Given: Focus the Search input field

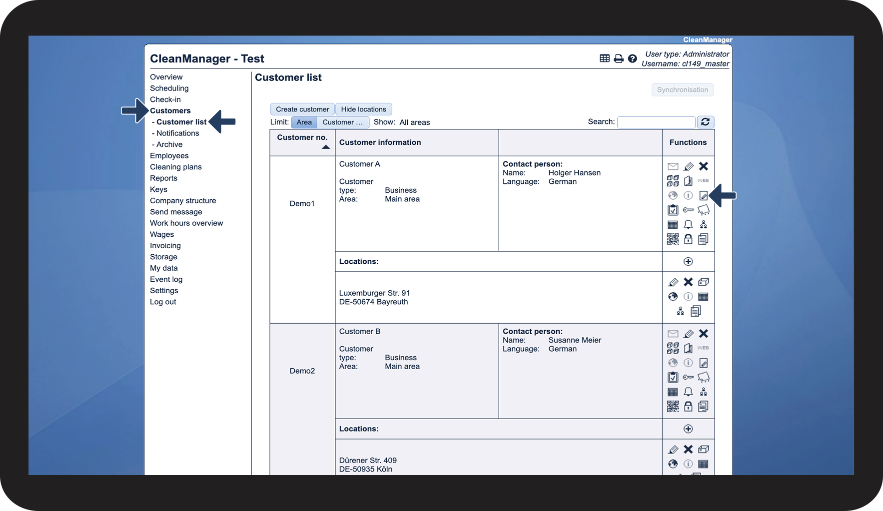Looking at the screenshot, I should point(656,122).
